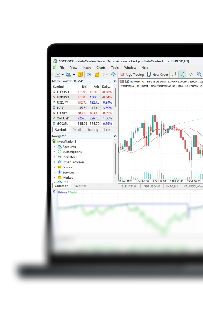Switch to Favorites tab in Navigator
The width and height of the screenshot is (203, 318).
80,186
